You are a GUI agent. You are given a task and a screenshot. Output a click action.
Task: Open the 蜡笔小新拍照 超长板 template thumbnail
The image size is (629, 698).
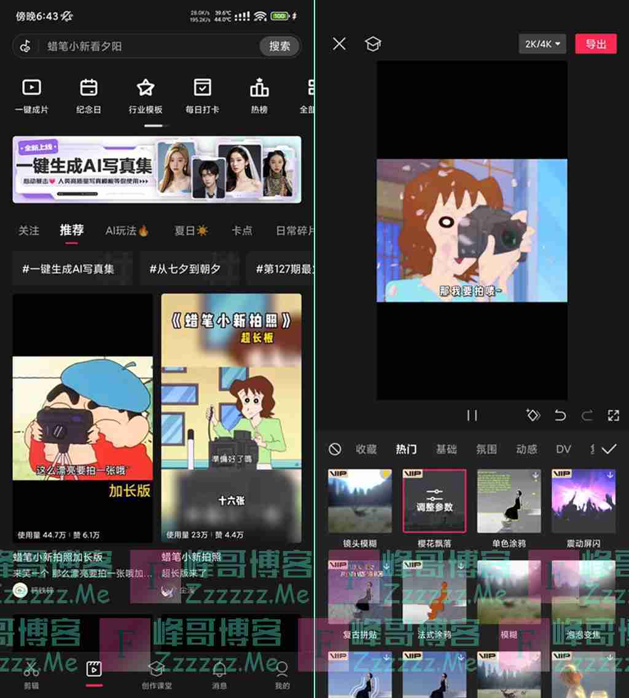(x=231, y=418)
